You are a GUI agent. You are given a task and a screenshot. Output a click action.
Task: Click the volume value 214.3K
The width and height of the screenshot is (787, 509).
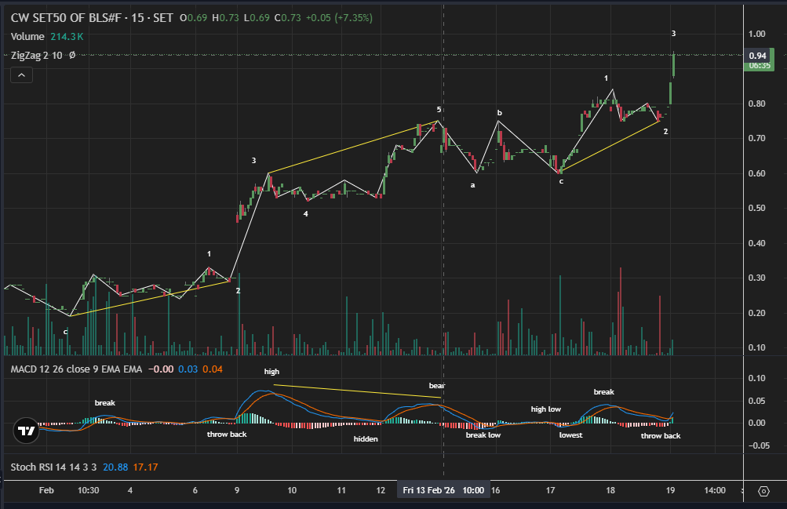(x=67, y=37)
